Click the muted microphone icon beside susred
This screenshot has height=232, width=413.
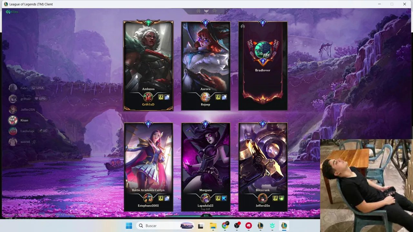click(34, 142)
